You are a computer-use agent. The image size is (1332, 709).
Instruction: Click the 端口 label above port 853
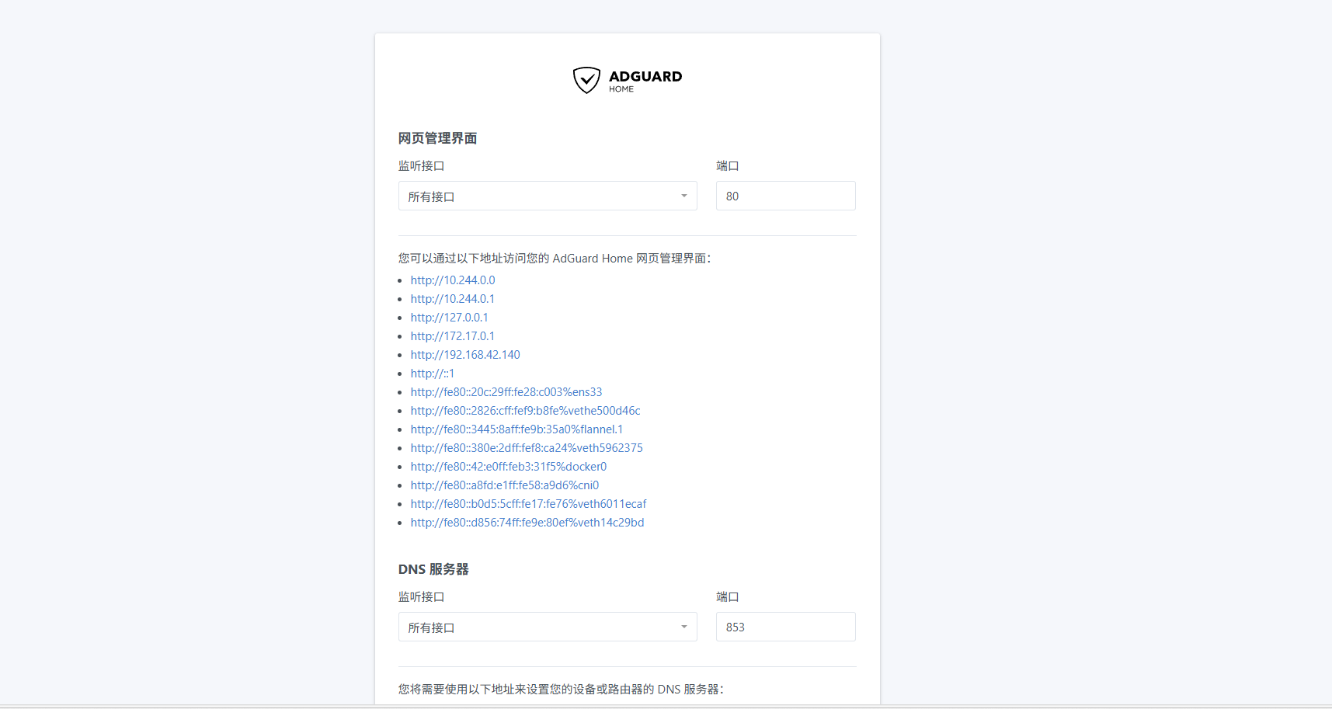click(x=728, y=597)
